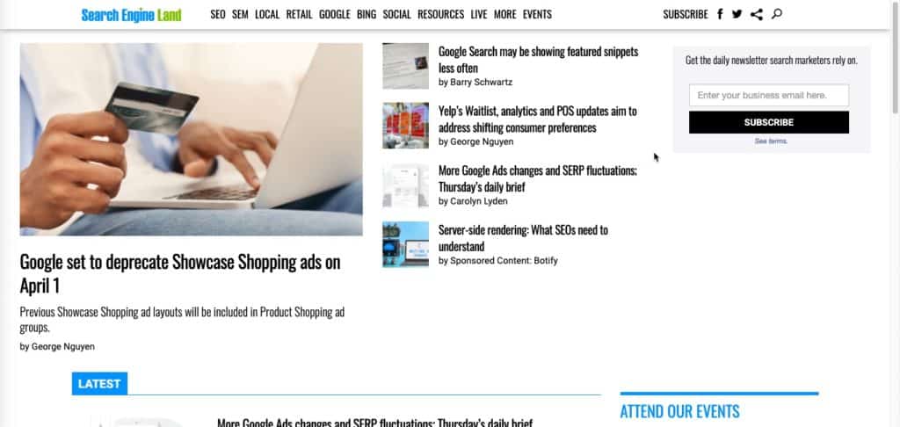Select the LATEST tab label
900x427 pixels.
[x=99, y=384]
